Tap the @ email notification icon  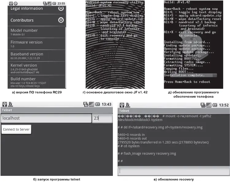coord(15,3)
